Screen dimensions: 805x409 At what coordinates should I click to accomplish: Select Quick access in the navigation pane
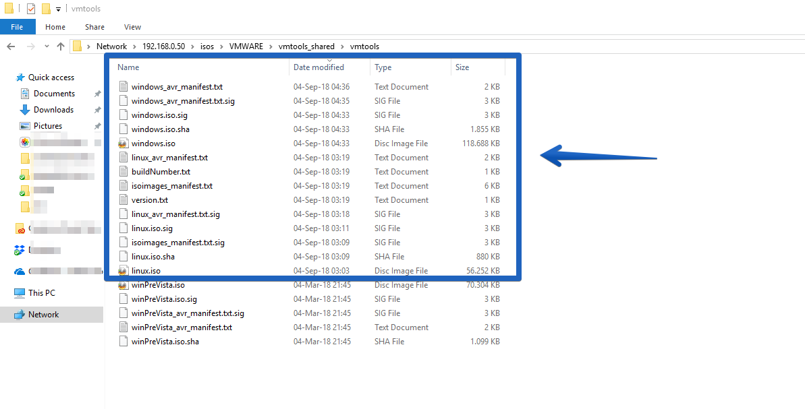tap(51, 77)
